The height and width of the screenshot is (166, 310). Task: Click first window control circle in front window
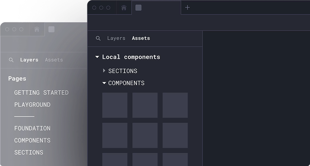(94, 8)
